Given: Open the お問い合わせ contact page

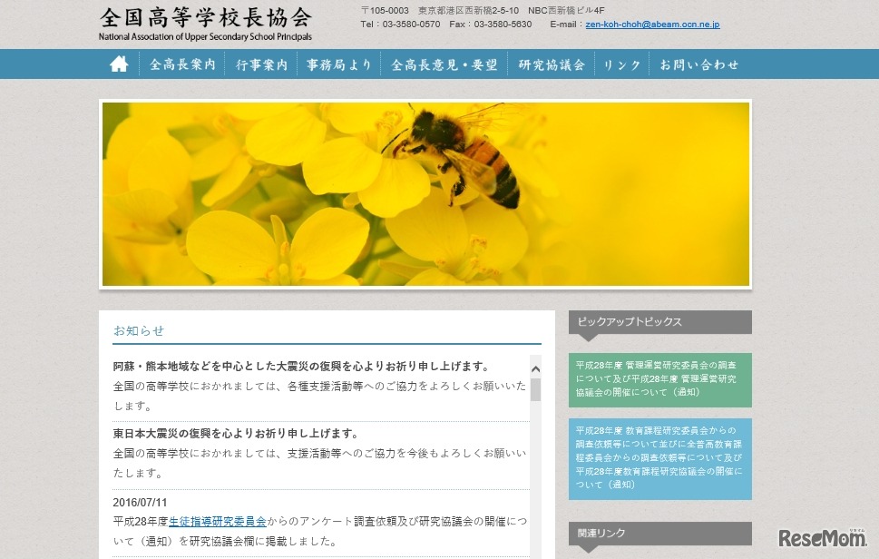Looking at the screenshot, I should coord(699,64).
